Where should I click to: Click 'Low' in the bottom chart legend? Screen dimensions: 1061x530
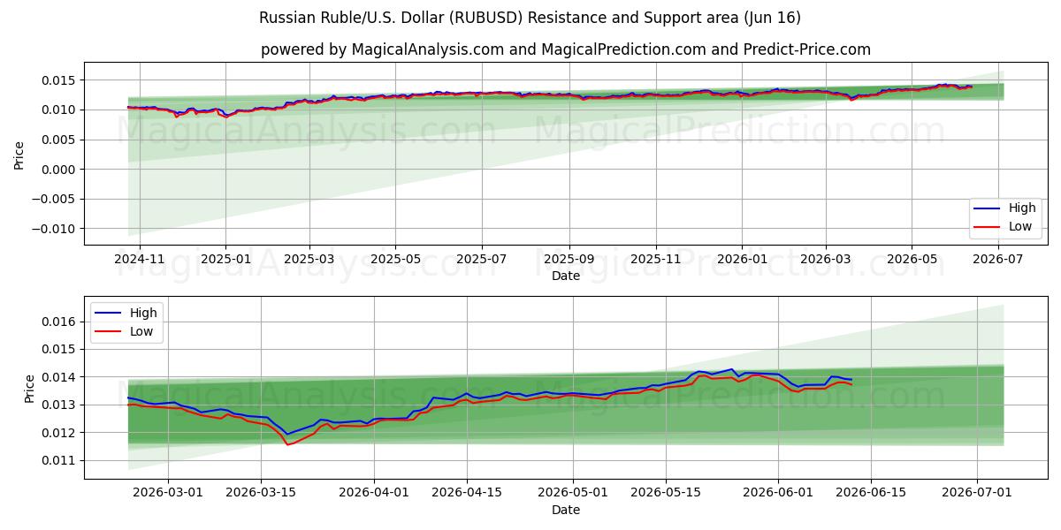click(141, 331)
